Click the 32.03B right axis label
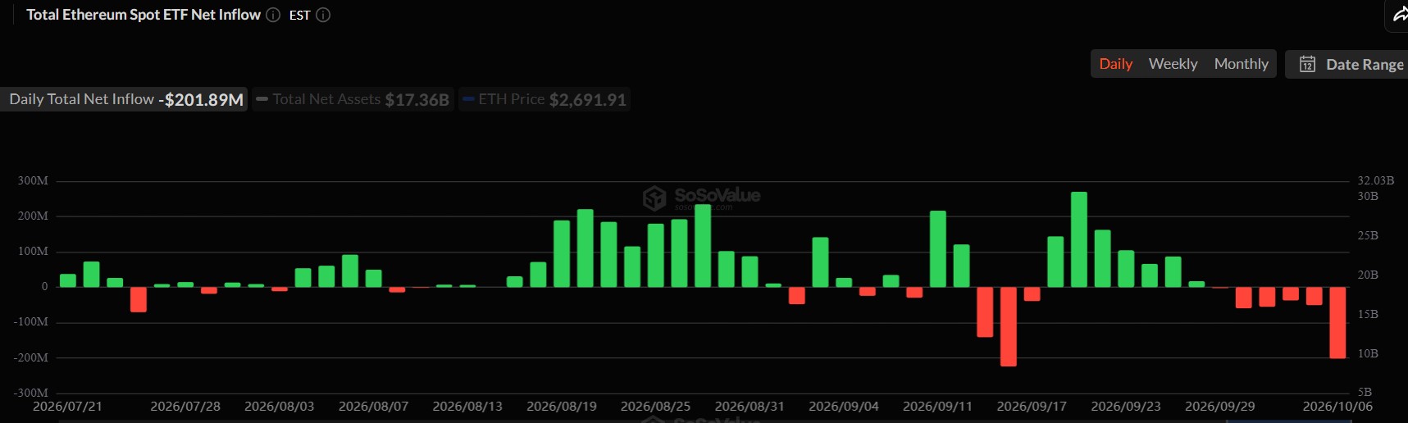Screen dimensions: 1408x423 point(1375,180)
